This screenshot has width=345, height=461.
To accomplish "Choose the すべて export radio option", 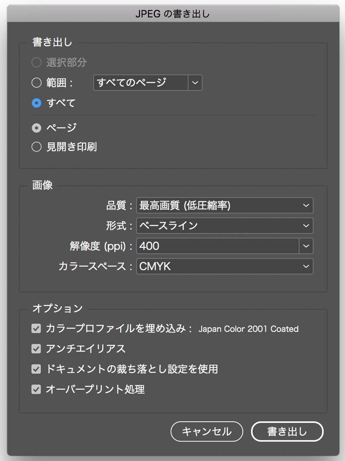I will click(x=37, y=103).
